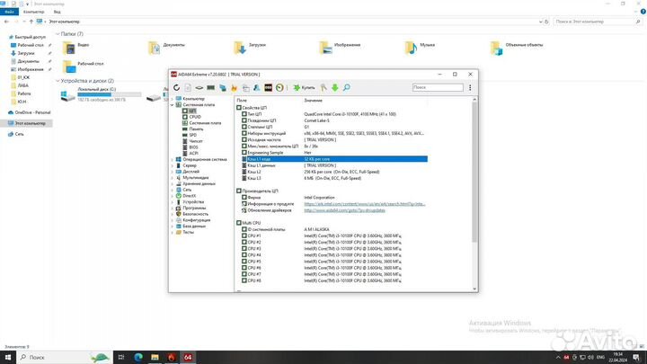Open the Вид ribbon tab in Explorer

click(x=57, y=12)
